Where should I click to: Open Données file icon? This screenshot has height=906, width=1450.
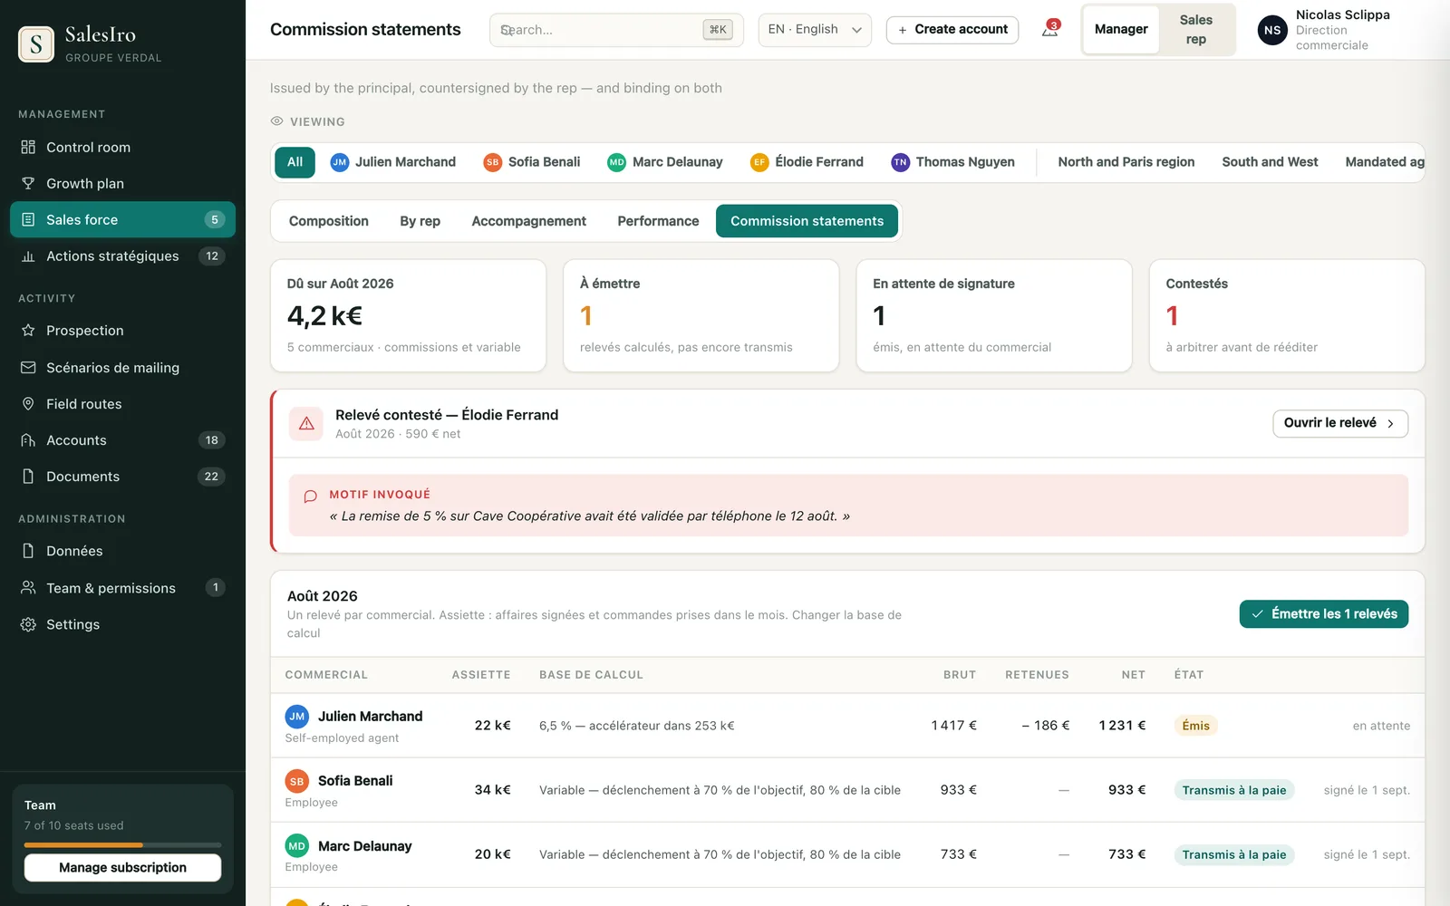pyautogui.click(x=28, y=551)
